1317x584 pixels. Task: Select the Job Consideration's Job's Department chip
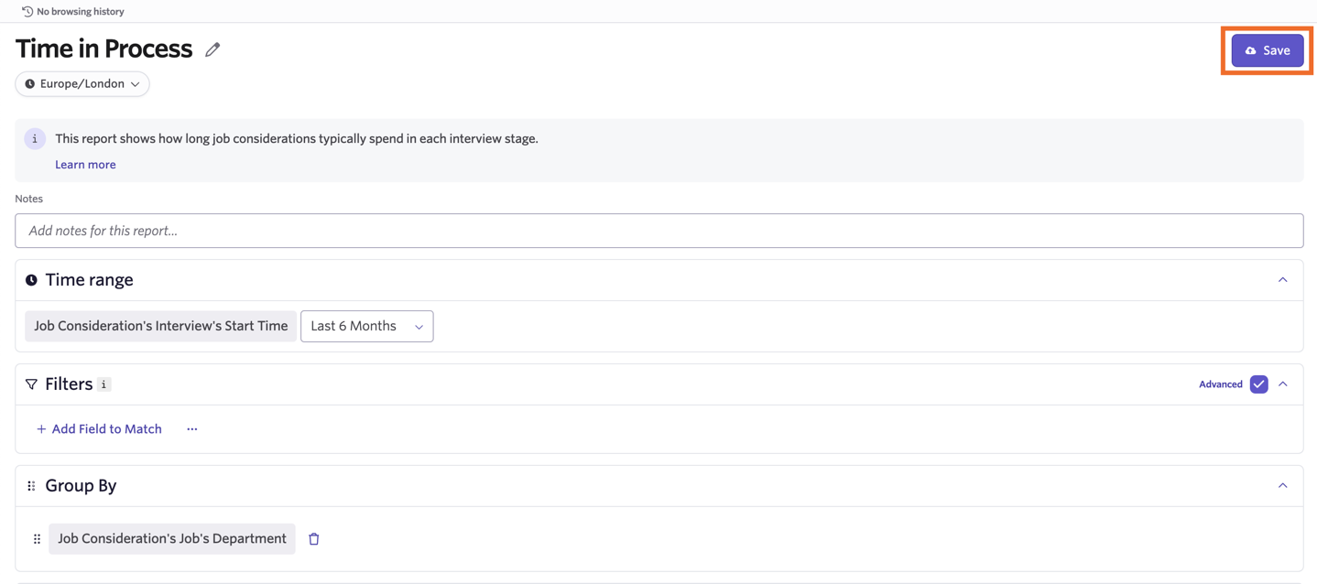point(172,539)
